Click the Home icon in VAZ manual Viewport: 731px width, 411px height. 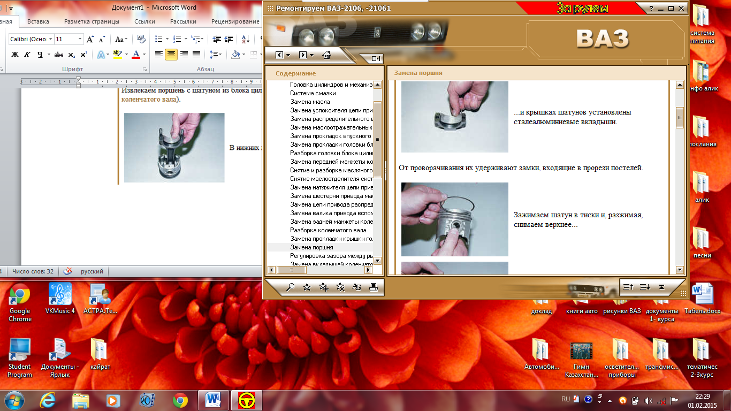326,55
